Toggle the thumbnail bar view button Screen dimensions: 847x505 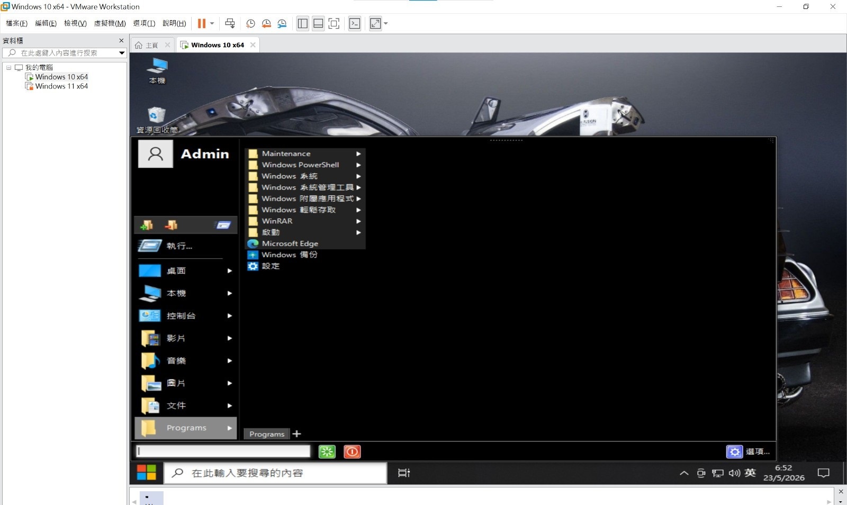tap(318, 23)
